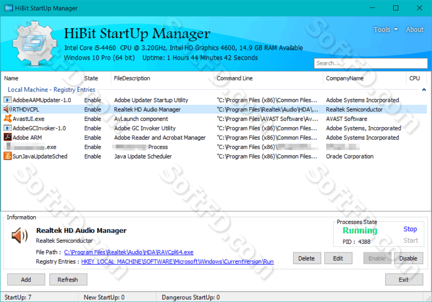Click the Delete button
Viewport: 432px width, 302px height.
click(x=307, y=258)
